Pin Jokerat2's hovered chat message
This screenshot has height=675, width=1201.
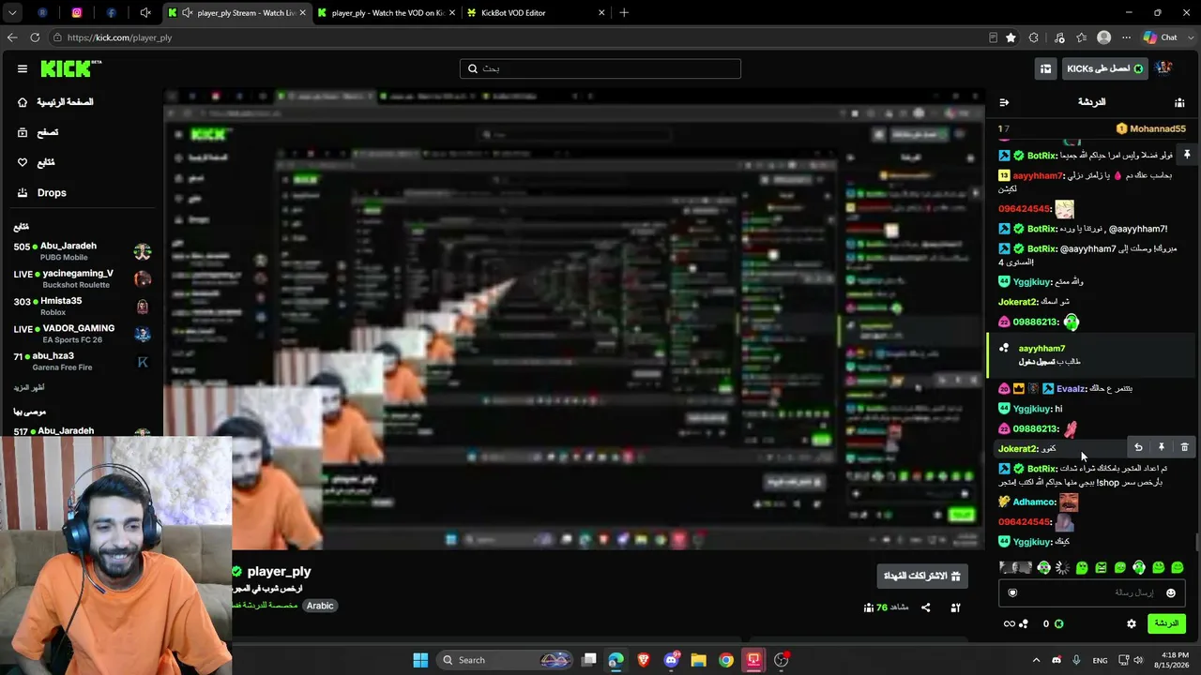click(1162, 447)
